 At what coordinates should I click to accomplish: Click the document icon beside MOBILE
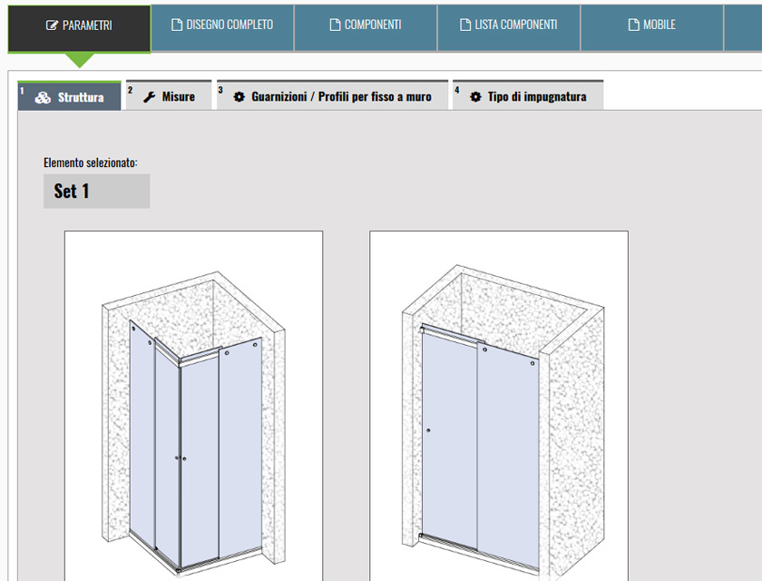pos(634,25)
